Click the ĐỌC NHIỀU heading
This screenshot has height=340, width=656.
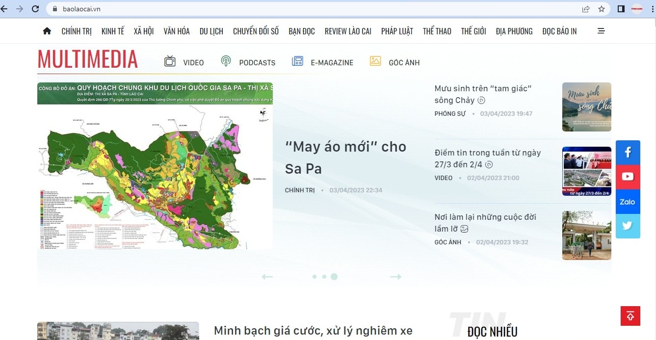(492, 332)
